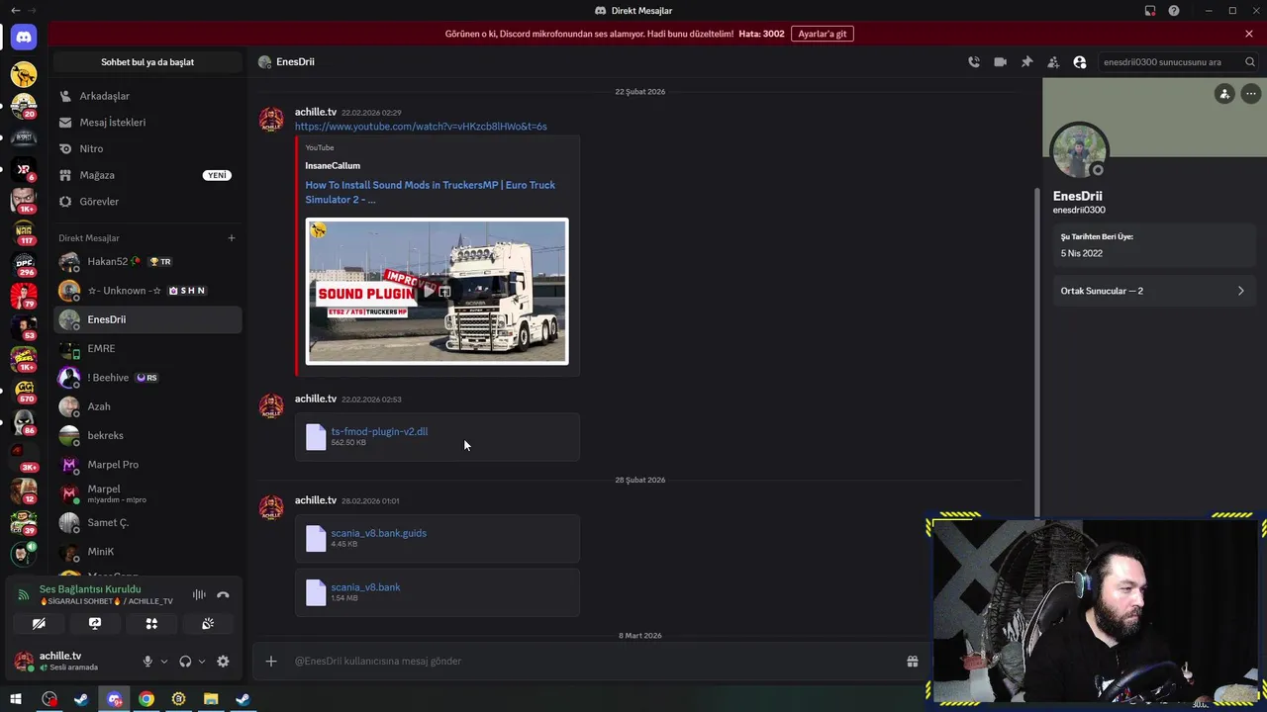Send friend request from profile panel

(1224, 94)
